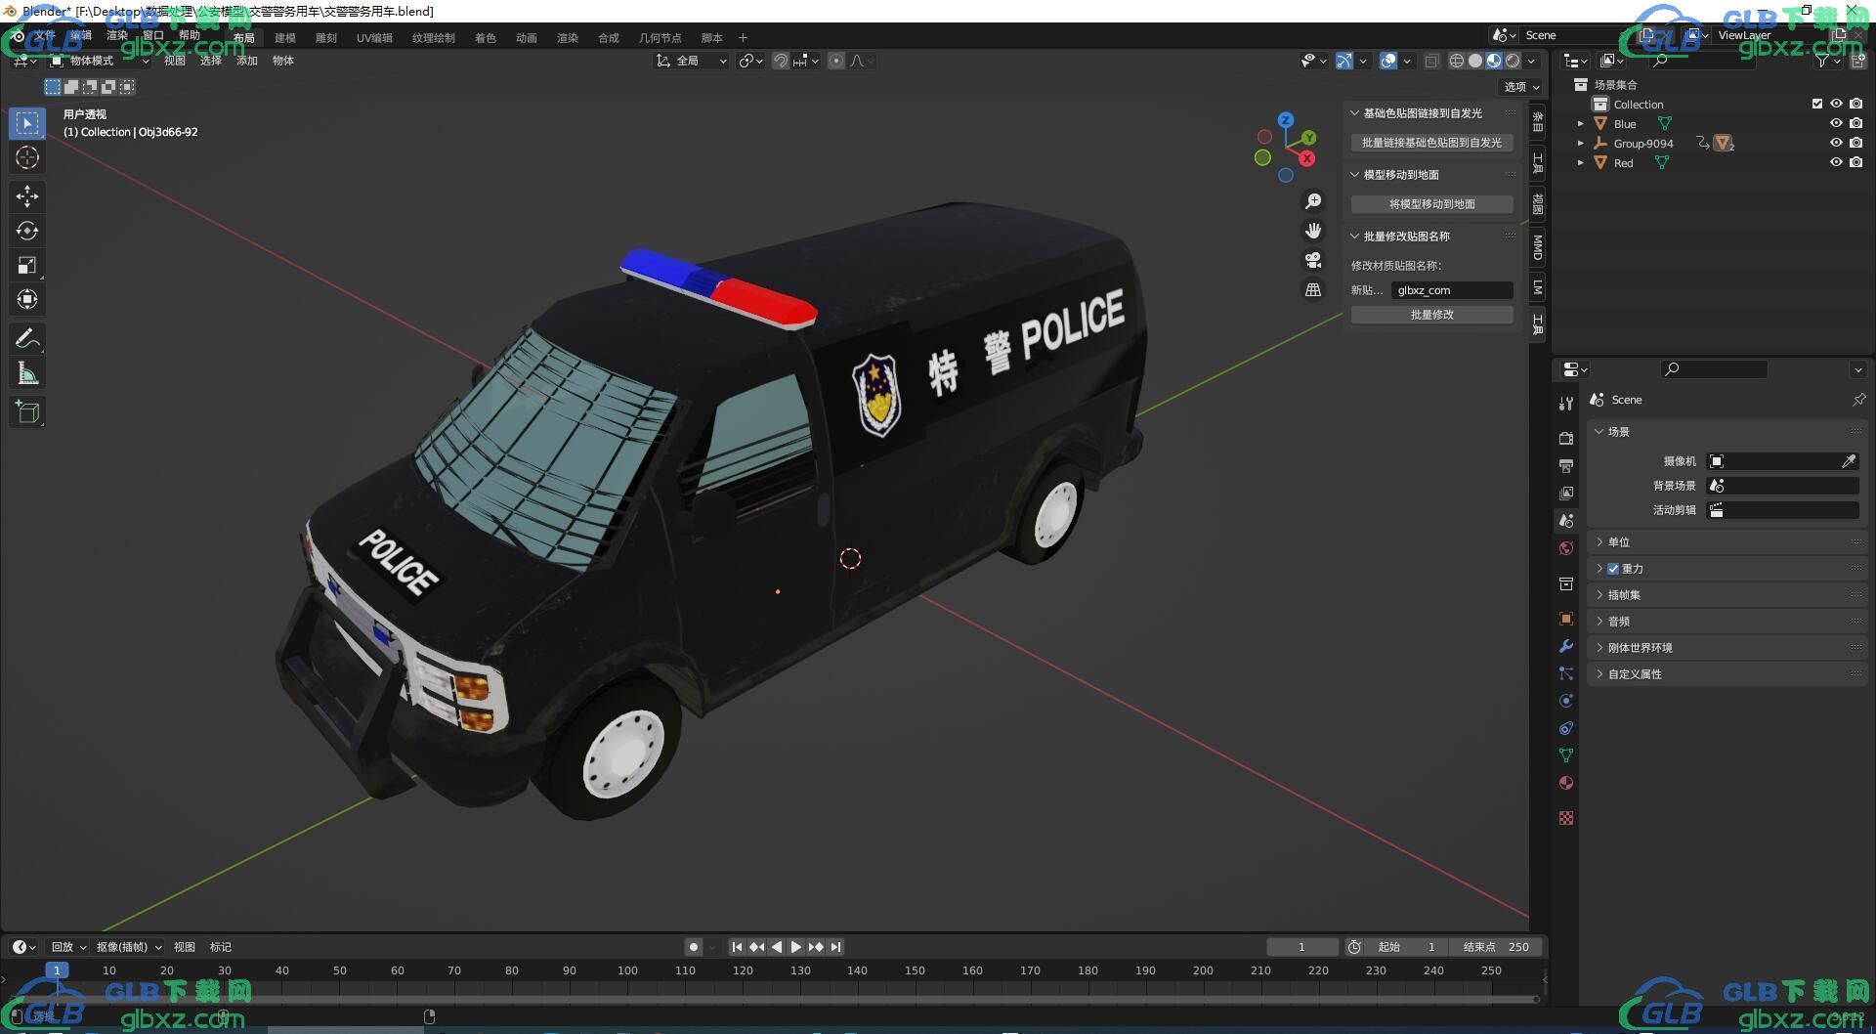This screenshot has width=1876, height=1034.
Task: Switch to wireframe viewport shading
Action: coord(1457,61)
